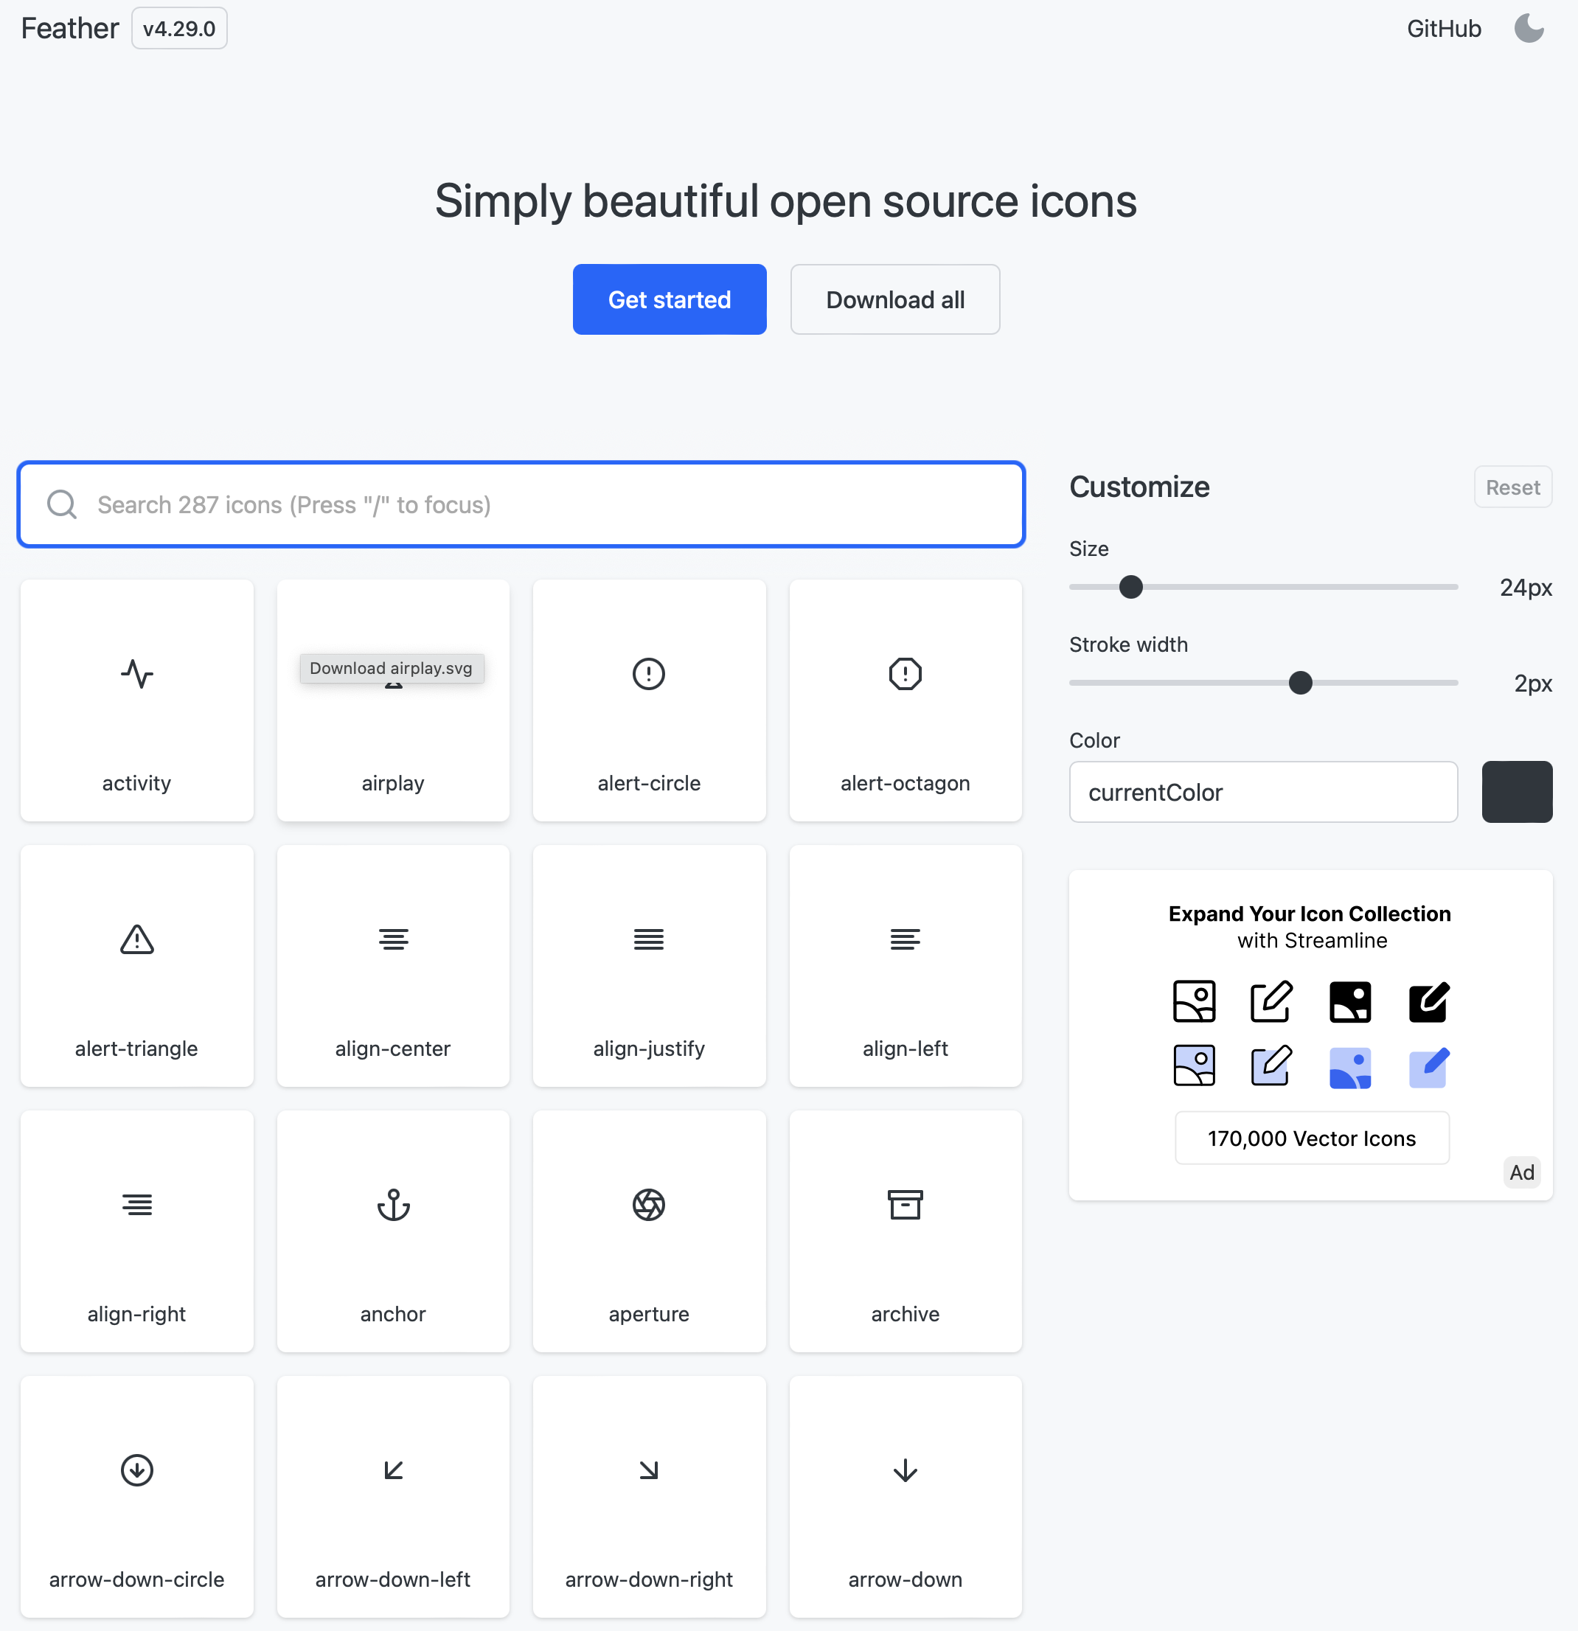Select the anchor icon tile

[x=393, y=1231]
